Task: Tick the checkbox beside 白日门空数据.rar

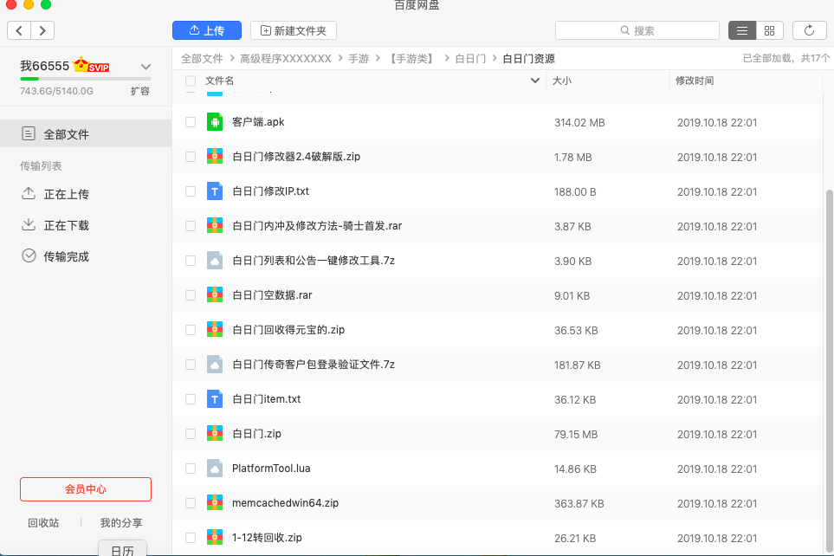Action: point(191,295)
